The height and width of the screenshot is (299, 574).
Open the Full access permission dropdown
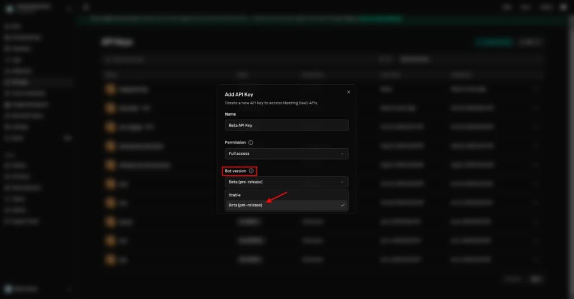[x=286, y=154]
